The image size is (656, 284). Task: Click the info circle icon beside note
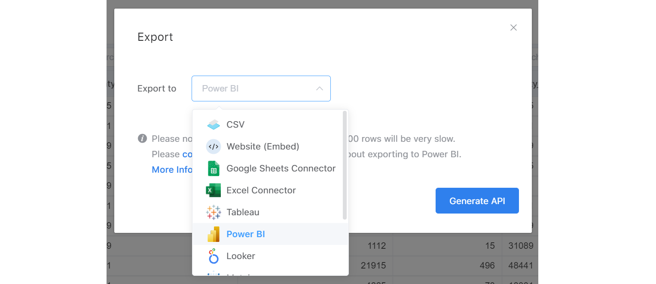tap(142, 139)
